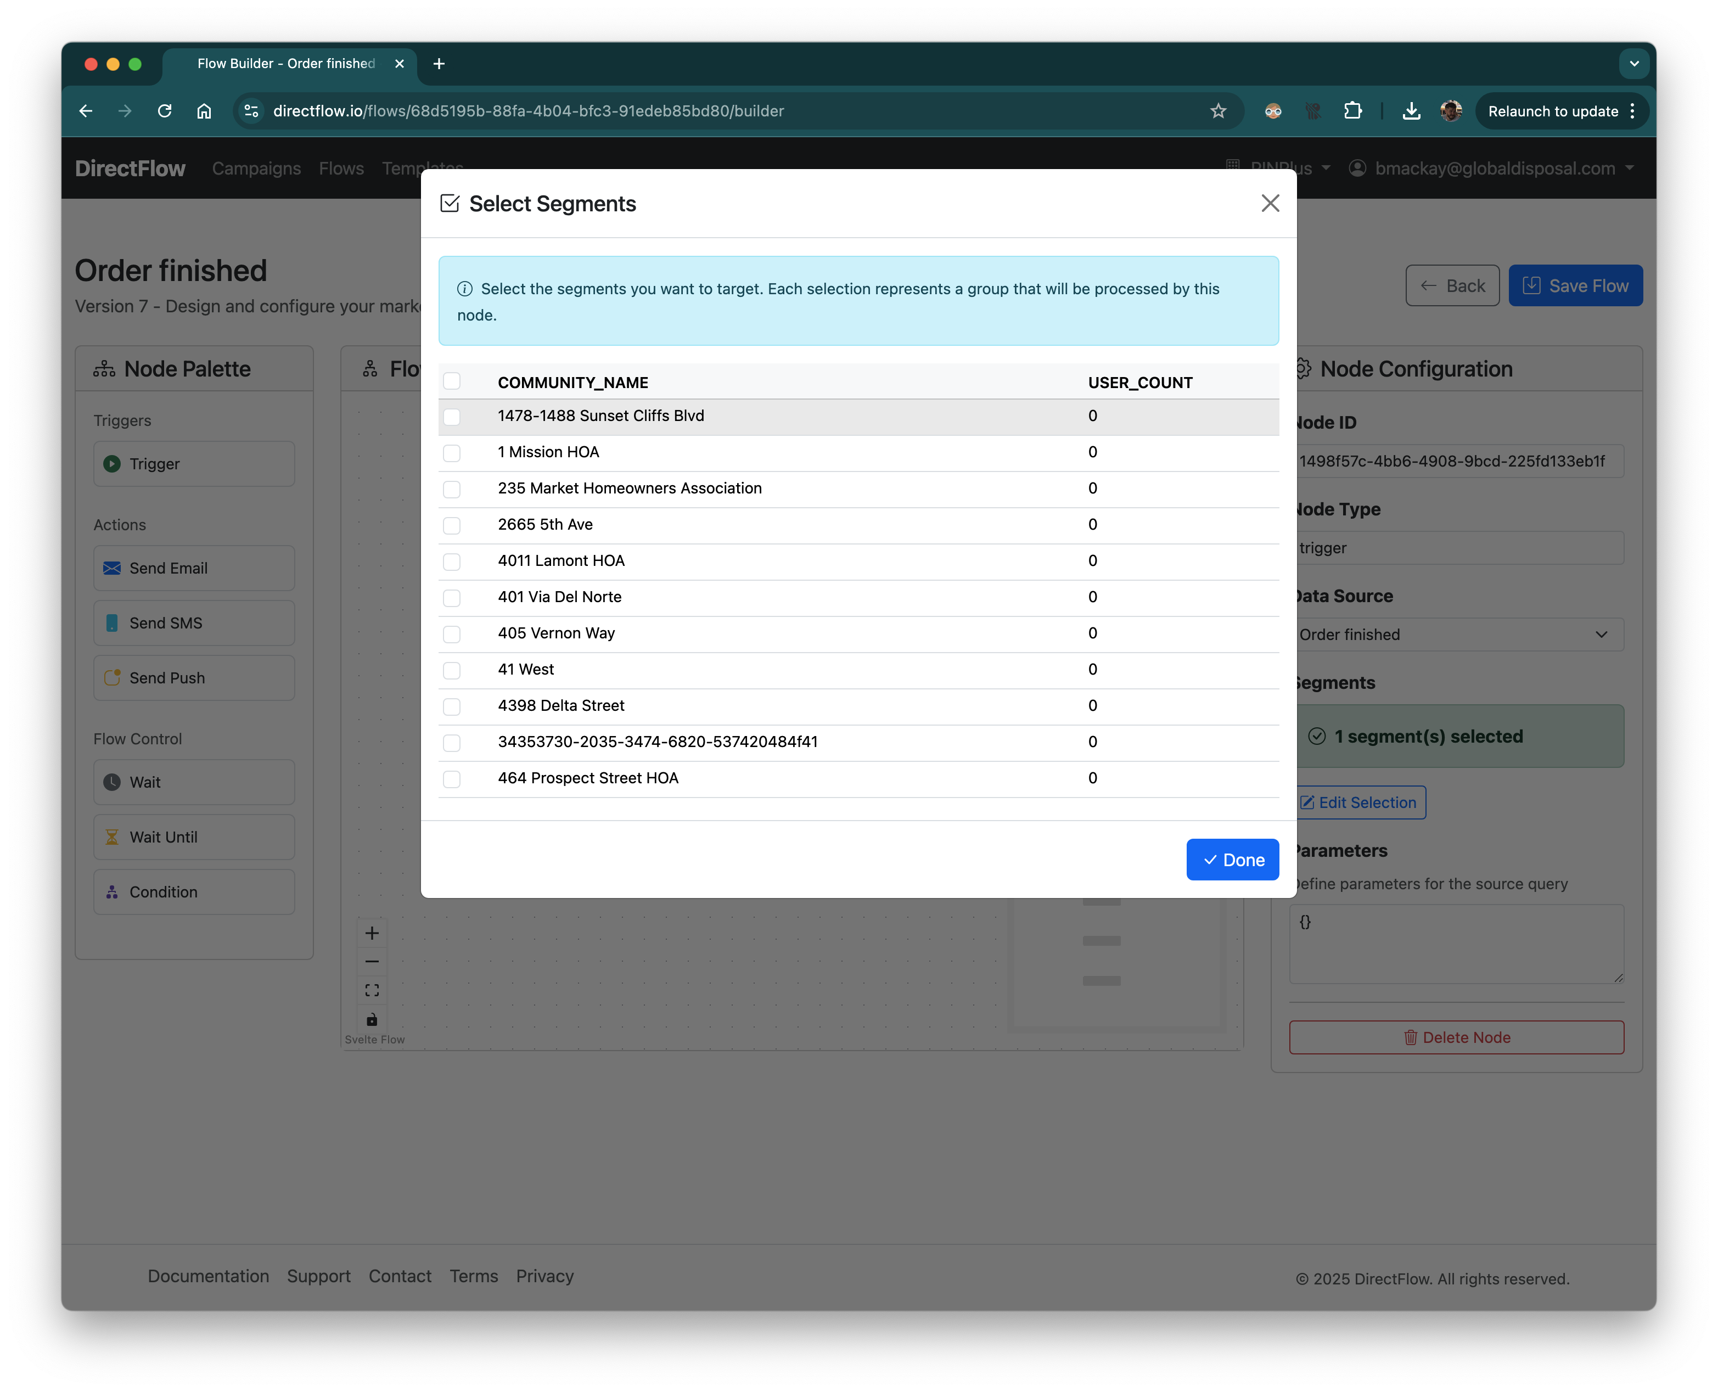Click the zoom out minus icon on canvas
The width and height of the screenshot is (1718, 1392).
pos(372,962)
